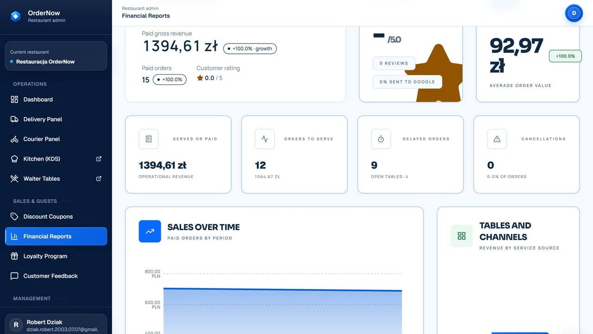Open the Customer Feedback page
The image size is (593, 334).
[56, 276]
